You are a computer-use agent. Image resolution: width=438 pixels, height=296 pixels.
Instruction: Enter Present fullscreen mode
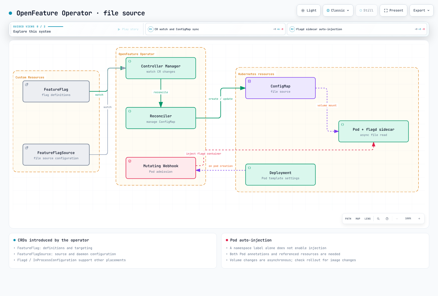(x=393, y=10)
